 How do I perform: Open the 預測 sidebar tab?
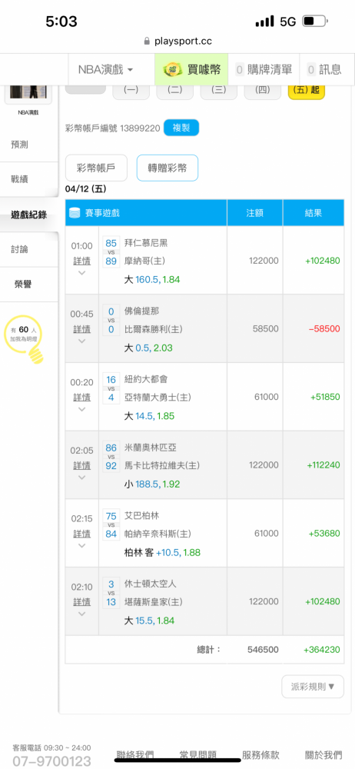(x=29, y=145)
